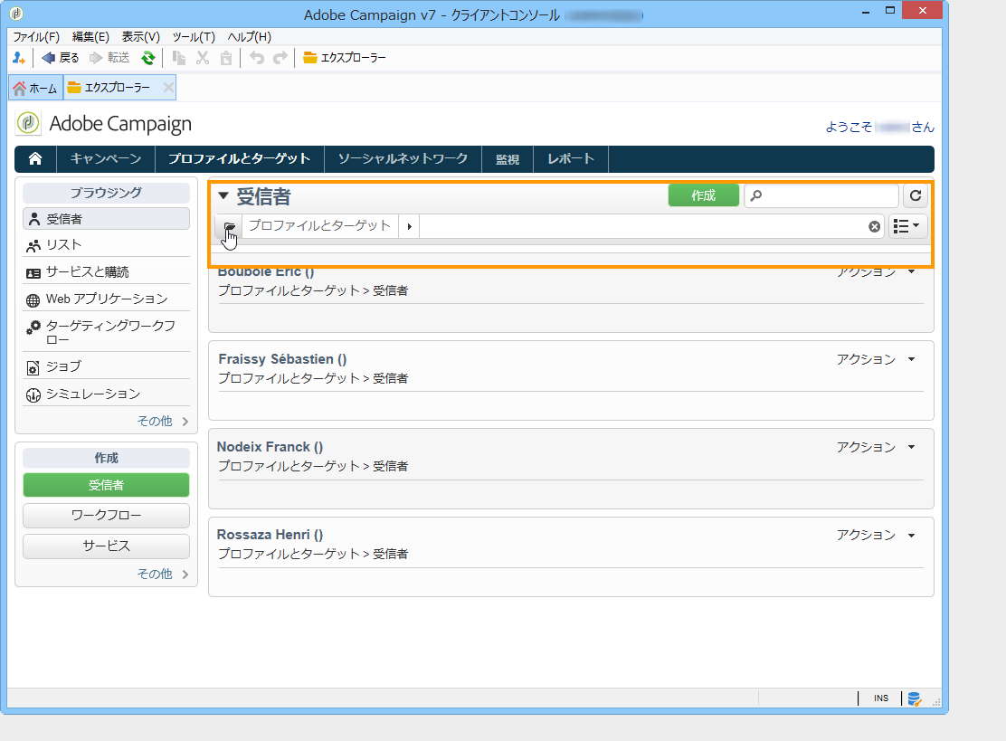The height and width of the screenshot is (741, 1006).
Task: Select シミュレーション in the sidebar
Action: click(106, 394)
